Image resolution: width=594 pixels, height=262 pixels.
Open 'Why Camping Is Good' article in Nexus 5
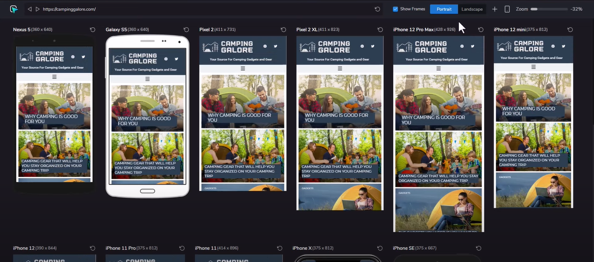tap(55, 106)
